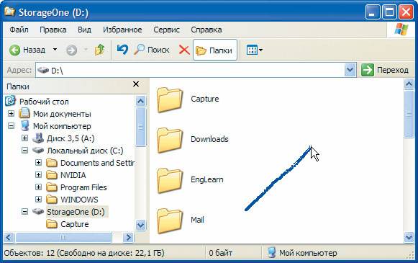
Task: Click the EngLearn folder icon
Action: point(170,180)
